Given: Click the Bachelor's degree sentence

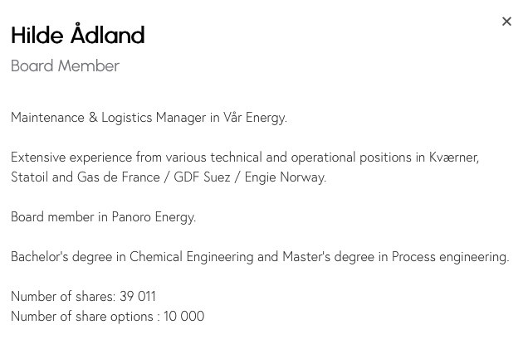Looking at the screenshot, I should pyautogui.click(x=260, y=257).
